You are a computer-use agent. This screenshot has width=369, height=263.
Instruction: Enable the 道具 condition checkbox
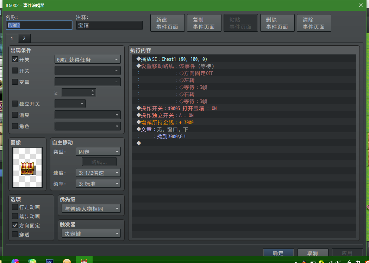[15, 115]
